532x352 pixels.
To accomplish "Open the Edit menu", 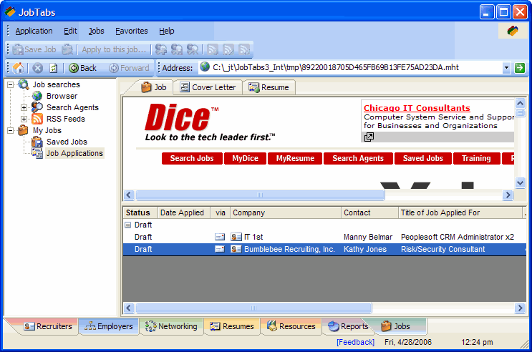I will tap(70, 31).
